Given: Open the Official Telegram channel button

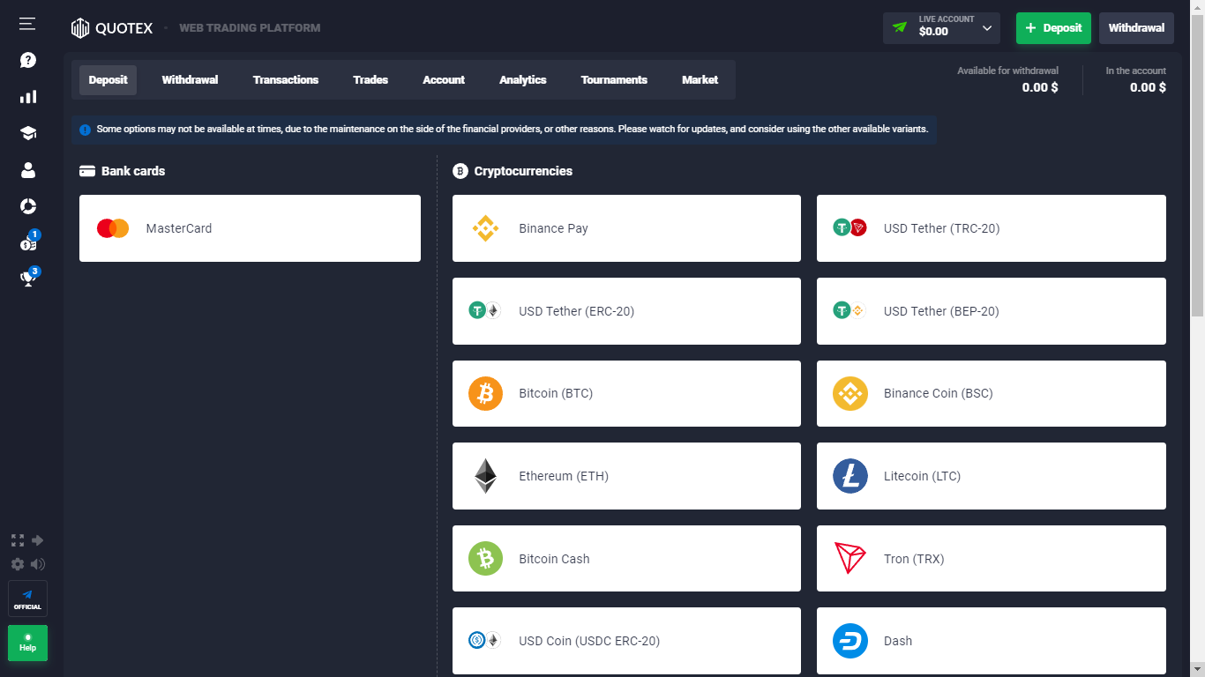Looking at the screenshot, I should (27, 599).
